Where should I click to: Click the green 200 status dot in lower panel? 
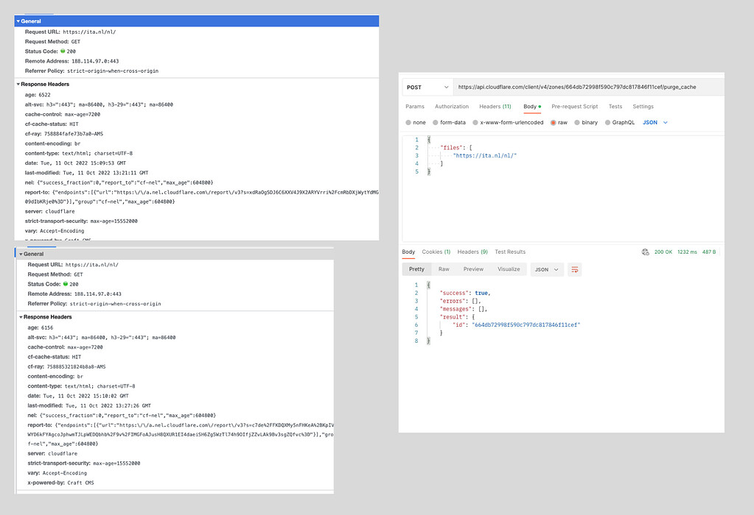(67, 283)
